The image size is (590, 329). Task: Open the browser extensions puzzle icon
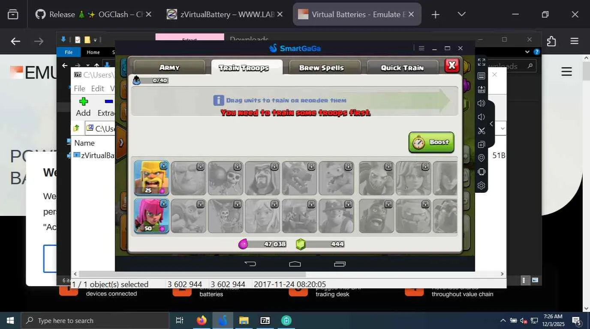(x=551, y=41)
